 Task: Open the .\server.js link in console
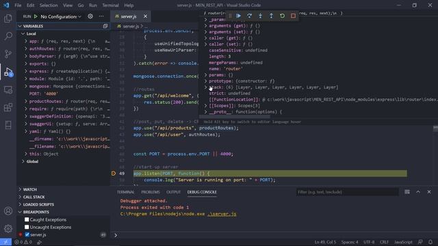coord(222,214)
